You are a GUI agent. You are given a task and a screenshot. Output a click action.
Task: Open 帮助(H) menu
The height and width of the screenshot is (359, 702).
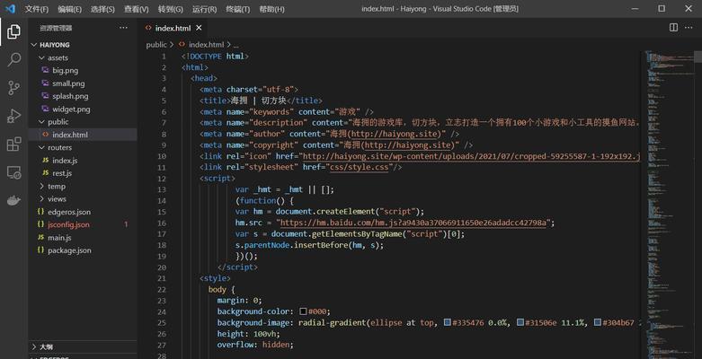click(x=271, y=9)
